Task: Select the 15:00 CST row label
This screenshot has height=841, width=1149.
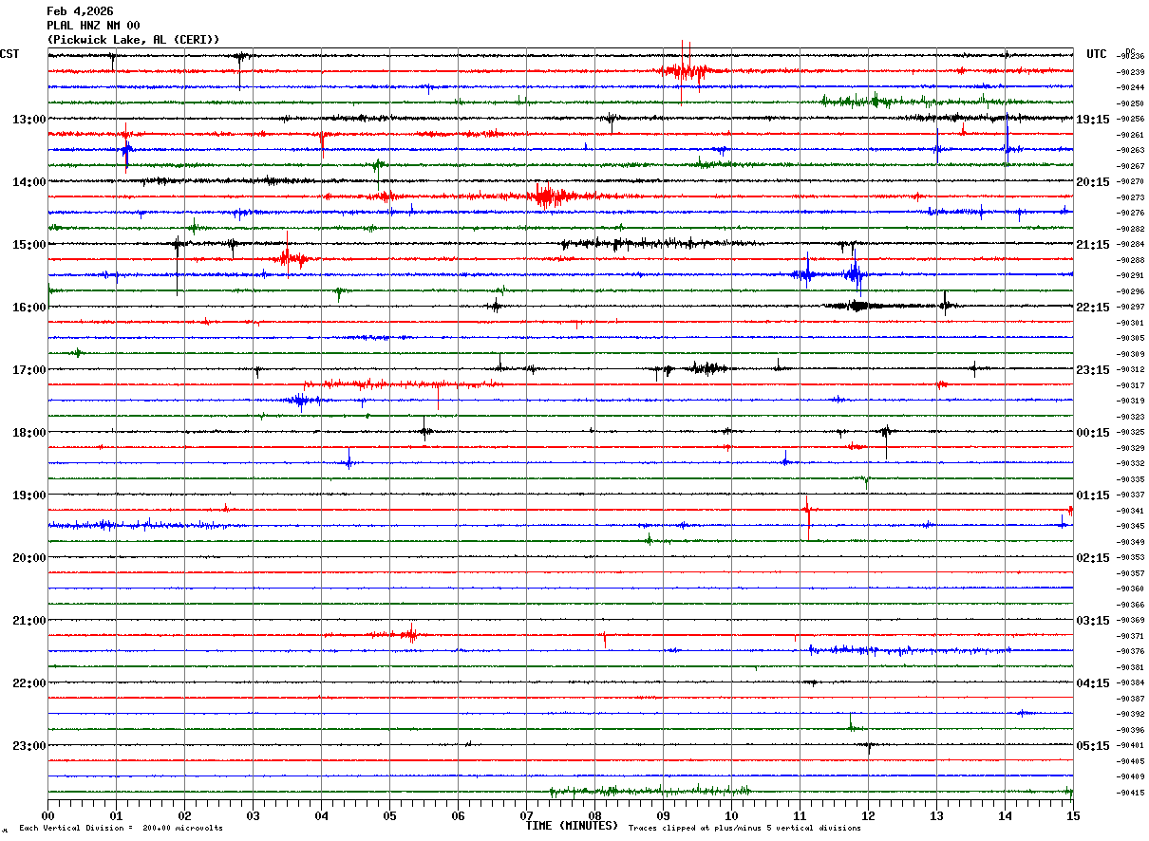Action: click(28, 244)
